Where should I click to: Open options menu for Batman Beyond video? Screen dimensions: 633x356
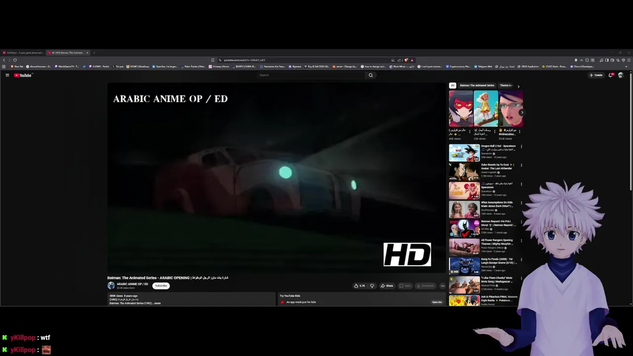click(x=521, y=222)
